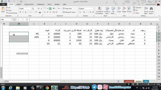This screenshot has height=90, width=161.
Task: Switch to the PAGE LAYOUT tab
Action: [29, 4]
